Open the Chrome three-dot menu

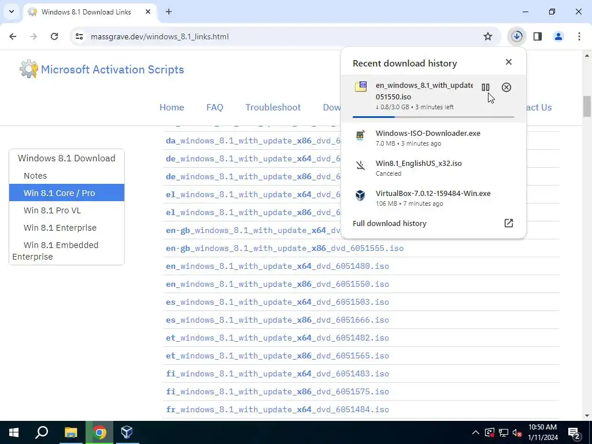579,36
